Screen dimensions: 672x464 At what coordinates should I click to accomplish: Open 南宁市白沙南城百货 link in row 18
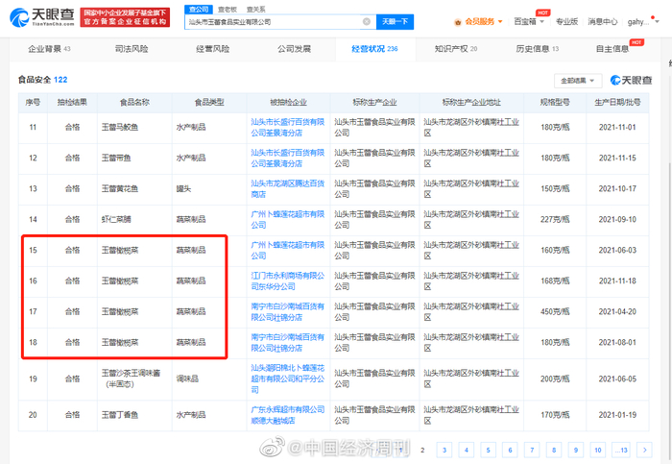[288, 343]
